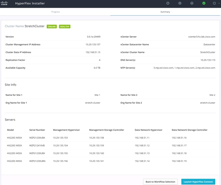Open the help question mark icon
This screenshot has height=185, width=221.
pyautogui.click(x=192, y=3)
